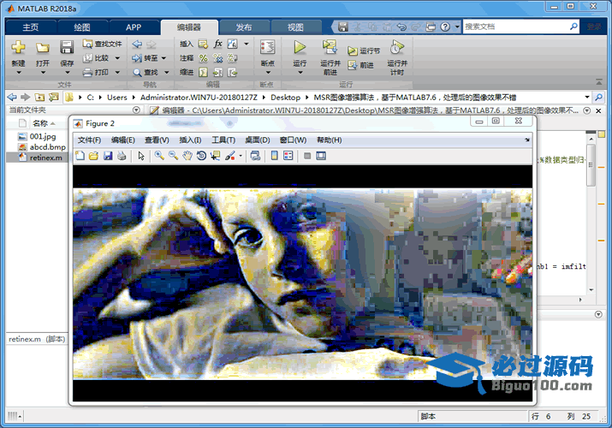Open the brush color dropdown in Figure 2
Image resolution: width=612 pixels, height=428 pixels.
[x=241, y=156]
